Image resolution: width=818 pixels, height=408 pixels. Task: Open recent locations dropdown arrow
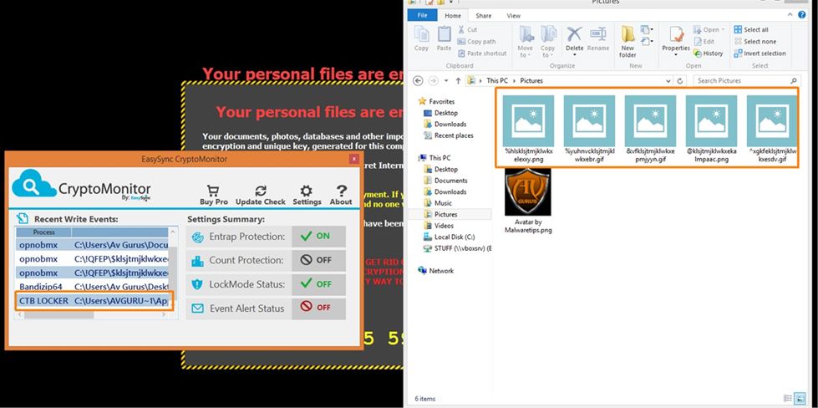coord(446,81)
